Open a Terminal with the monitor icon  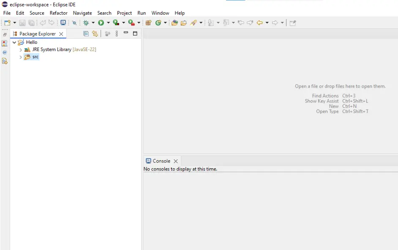(x=63, y=23)
